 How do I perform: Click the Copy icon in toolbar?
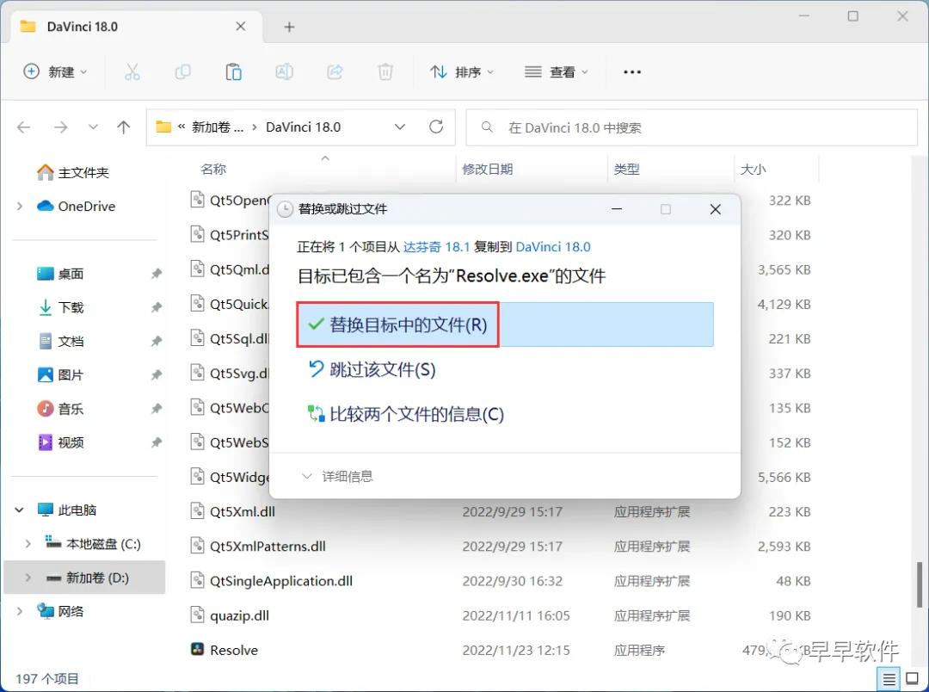(183, 71)
